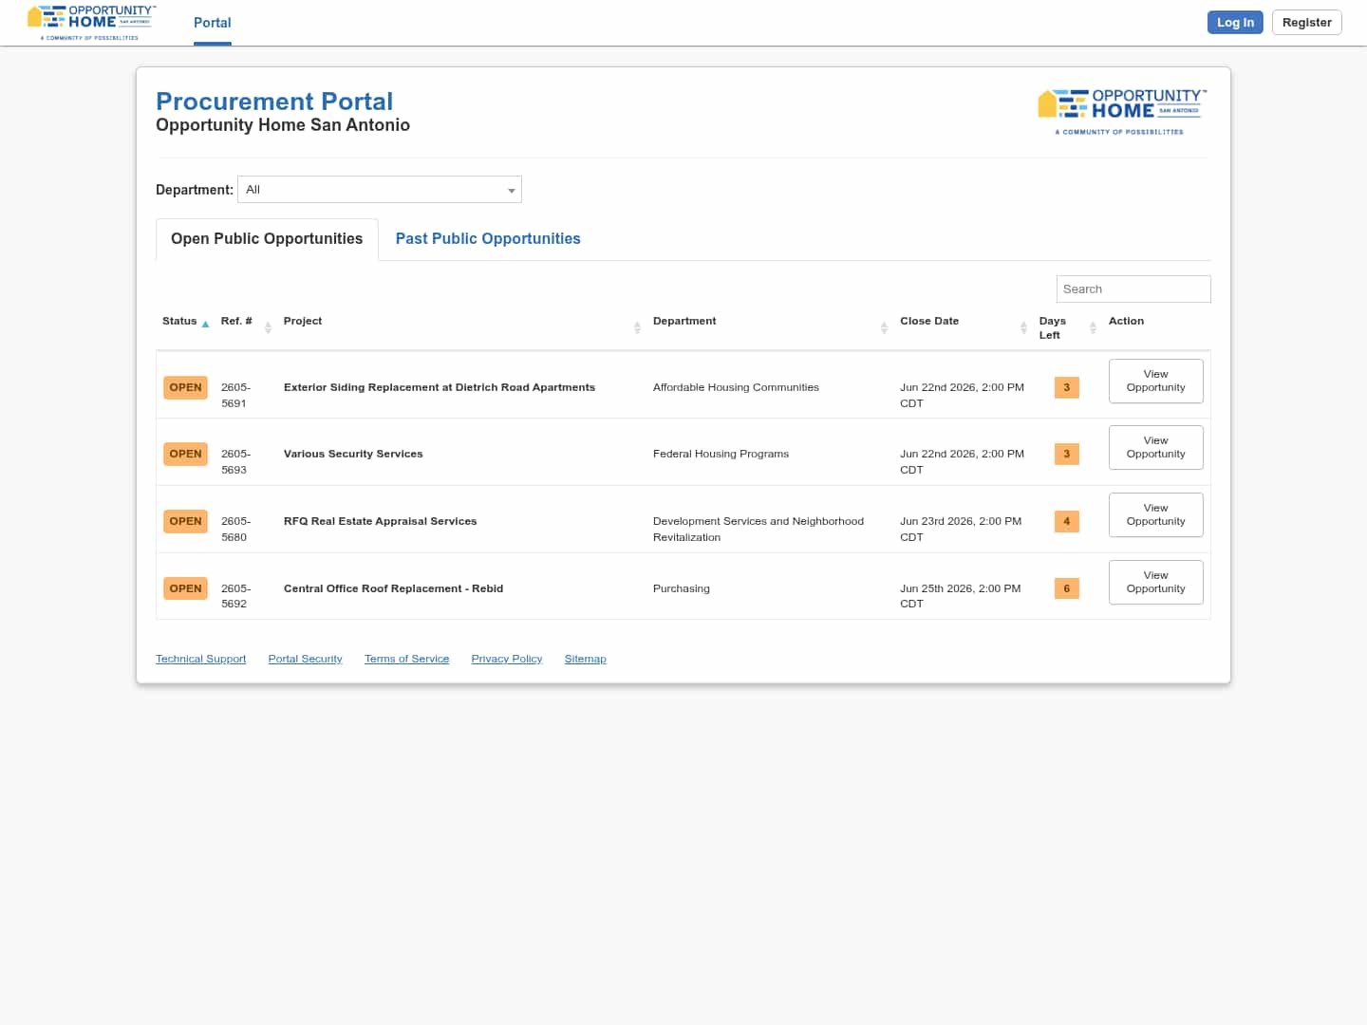1367x1025 pixels.
Task: Switch to Open Public Opportunities tab
Action: click(267, 239)
